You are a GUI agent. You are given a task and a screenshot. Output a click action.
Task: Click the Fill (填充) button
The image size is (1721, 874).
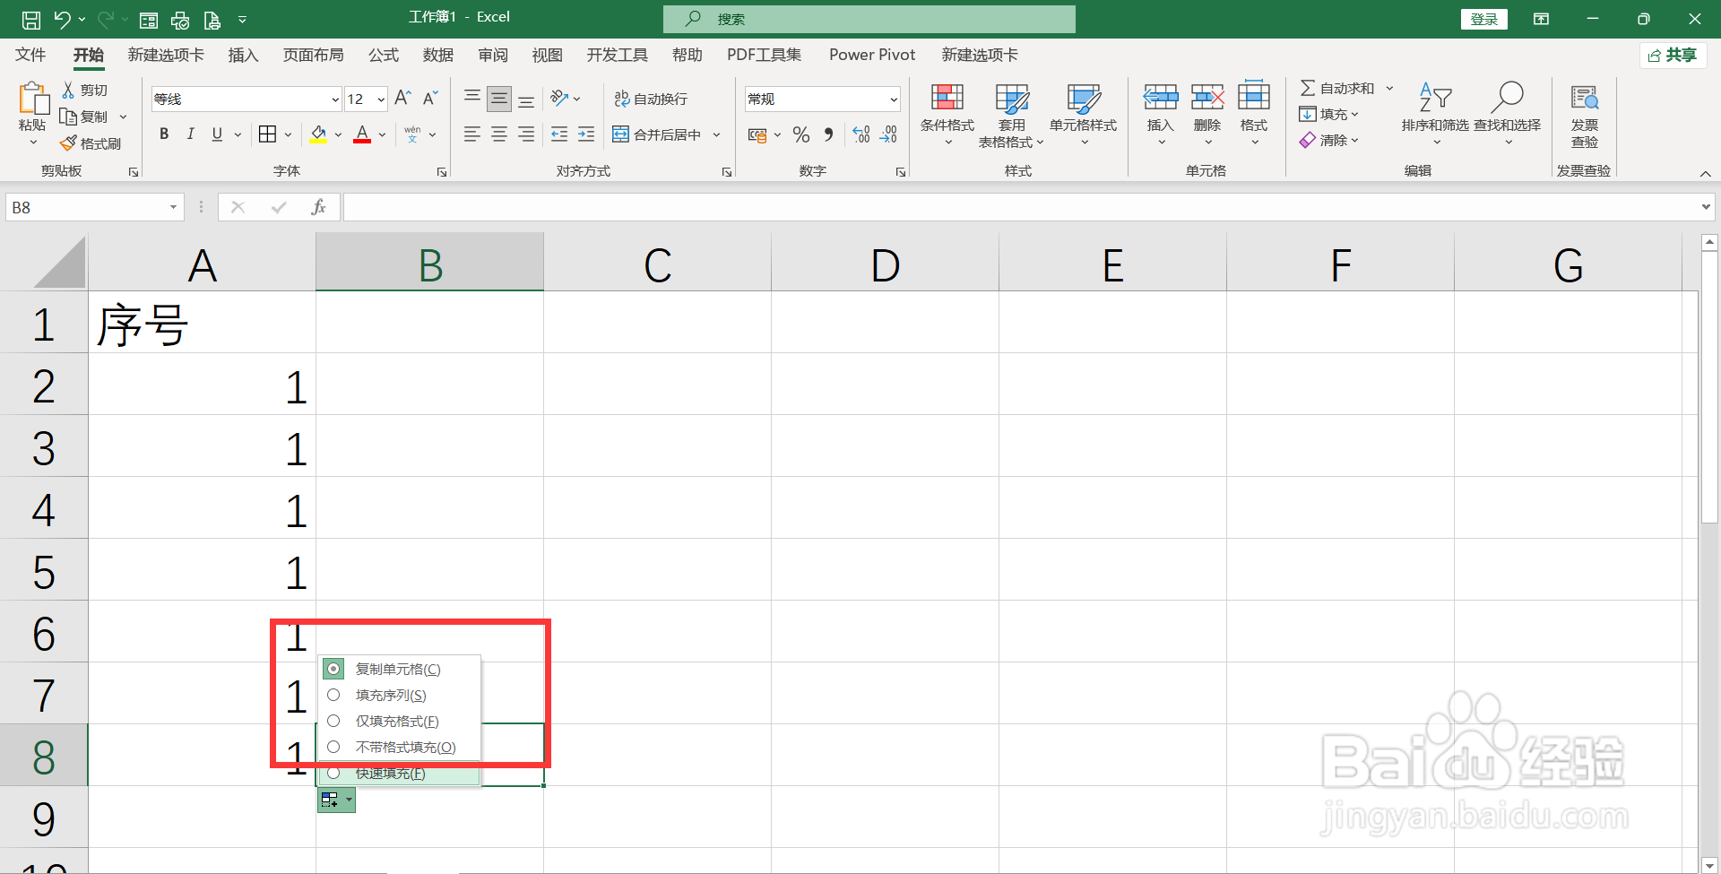coord(1329,114)
